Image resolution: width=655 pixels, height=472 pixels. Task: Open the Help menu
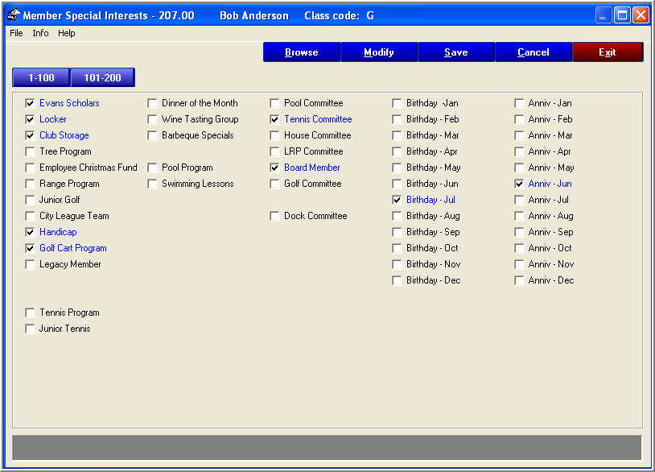(66, 33)
